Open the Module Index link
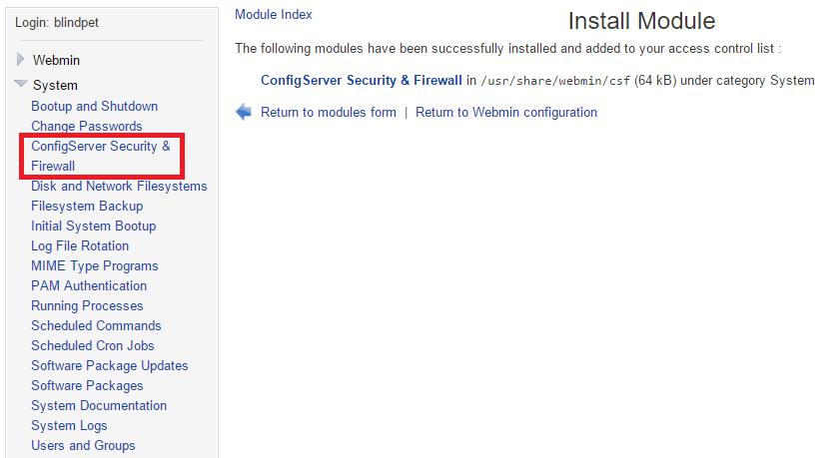This screenshot has height=458, width=836. click(273, 15)
